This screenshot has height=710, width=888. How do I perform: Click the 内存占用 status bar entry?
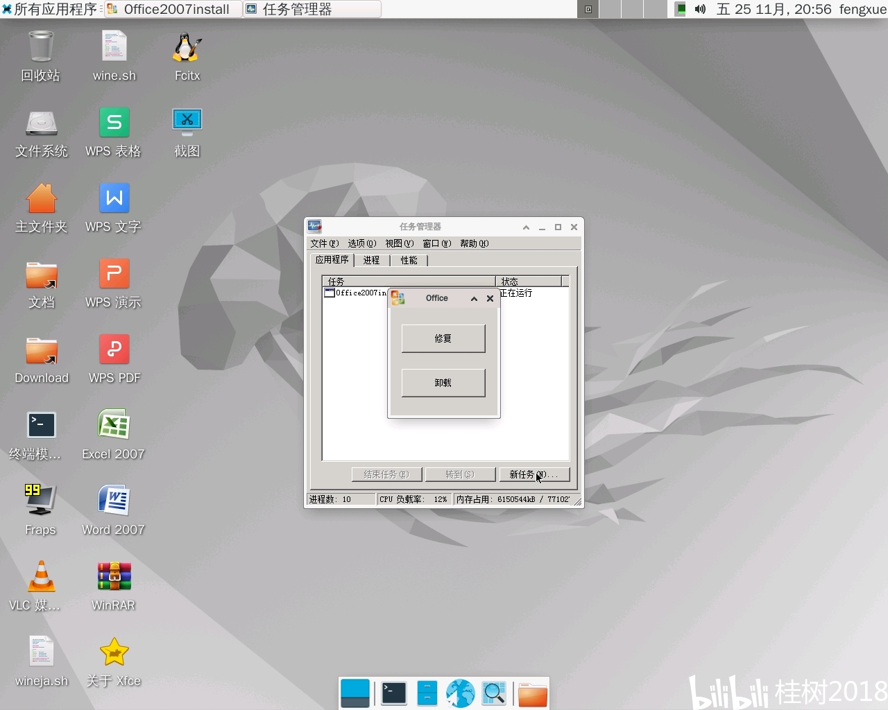[x=513, y=499]
